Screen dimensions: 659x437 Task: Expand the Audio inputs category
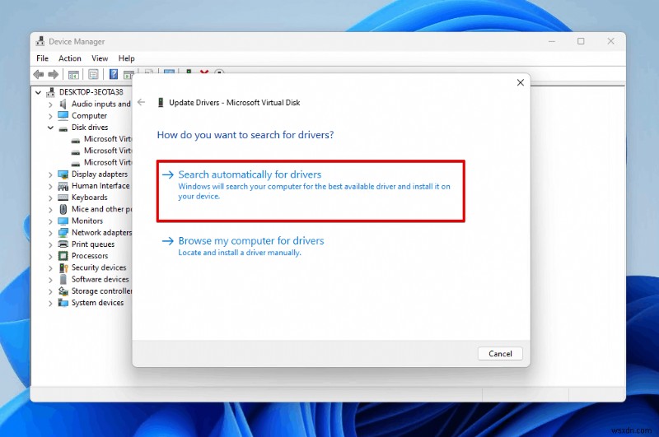50,105
